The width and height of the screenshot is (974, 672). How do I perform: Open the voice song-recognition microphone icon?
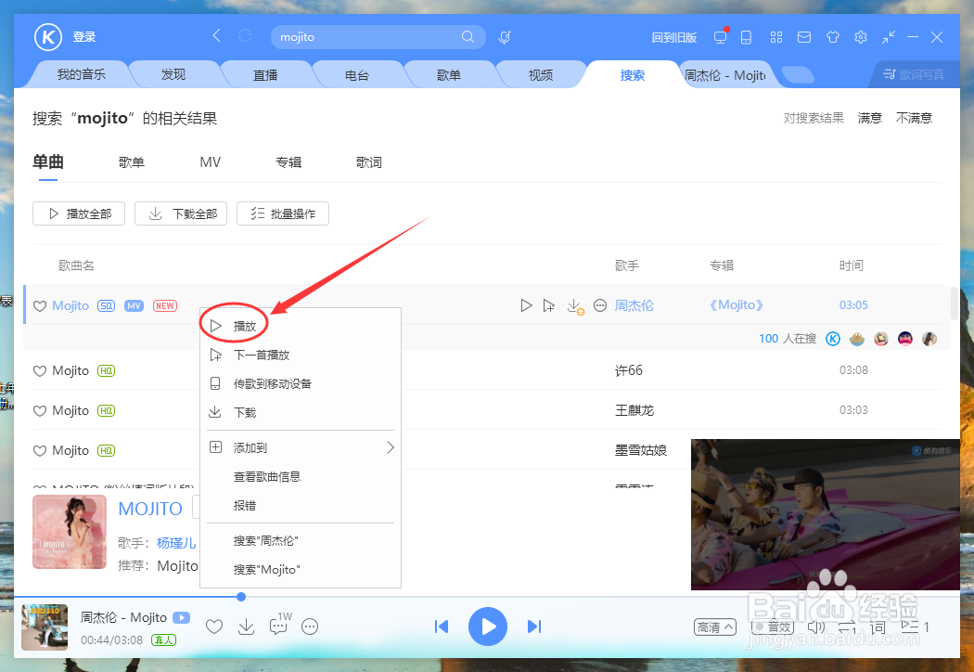point(505,37)
